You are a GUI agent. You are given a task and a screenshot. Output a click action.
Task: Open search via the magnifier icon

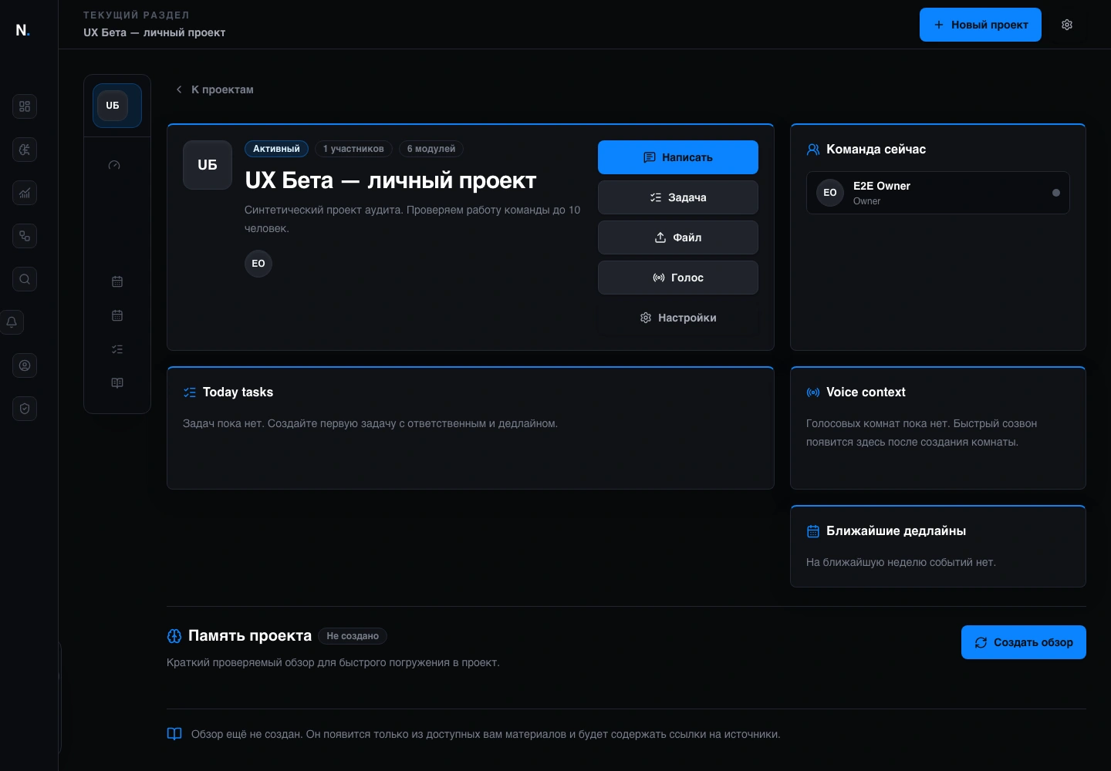tap(25, 279)
